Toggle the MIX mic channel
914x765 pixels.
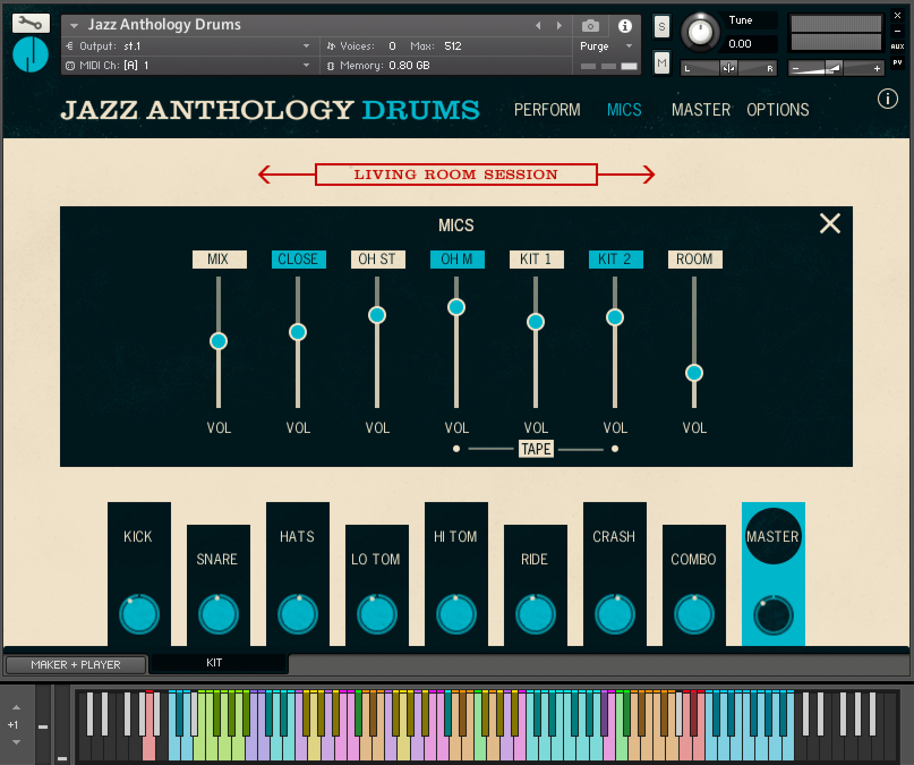(x=219, y=259)
